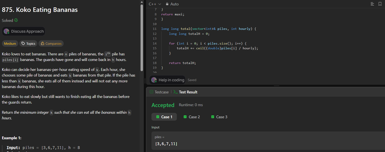This screenshot has height=152, width=385.
Task: Click the Test Result terminal icon
Action: click(175, 92)
